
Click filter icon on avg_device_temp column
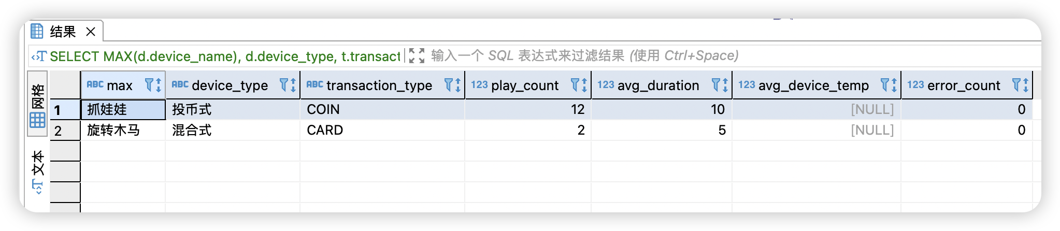885,85
